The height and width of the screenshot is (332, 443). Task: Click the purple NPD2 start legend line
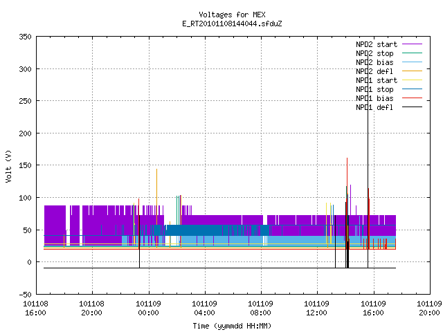pos(413,44)
